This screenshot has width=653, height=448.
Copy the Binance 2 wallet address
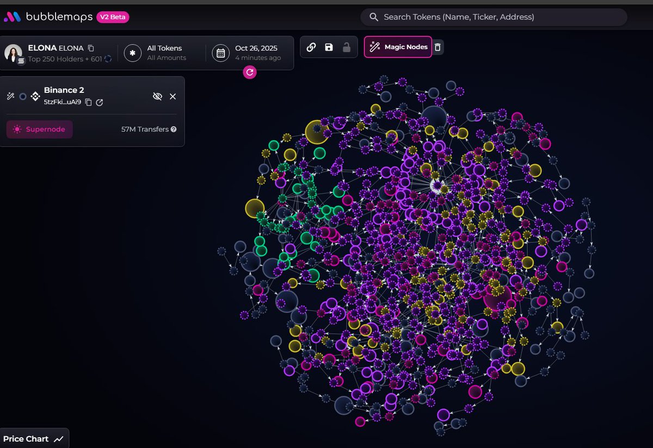click(89, 102)
